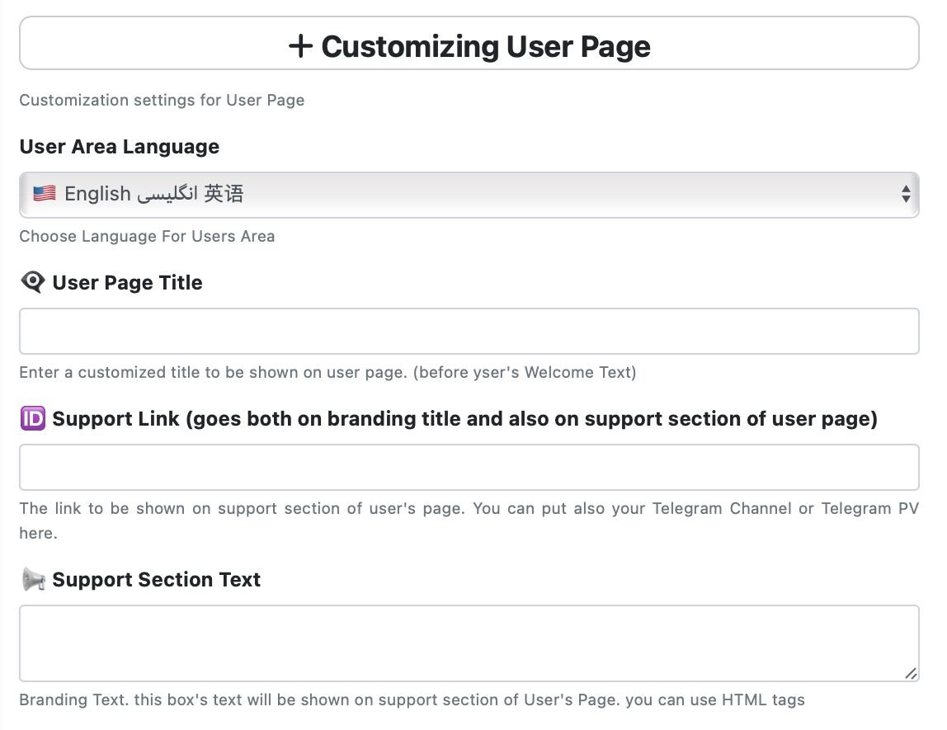Screen dimensions: 947x730
Task: Focus the User Page Title input field
Action: (469, 332)
